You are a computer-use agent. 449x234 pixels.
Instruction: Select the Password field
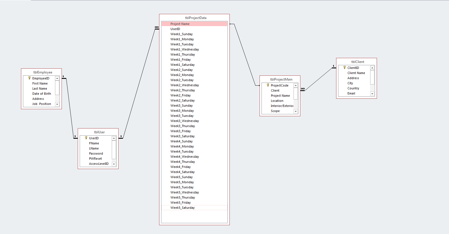point(96,153)
